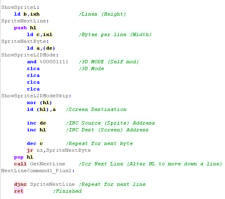Click the 'ld a,(de)' instruction

[41, 48]
